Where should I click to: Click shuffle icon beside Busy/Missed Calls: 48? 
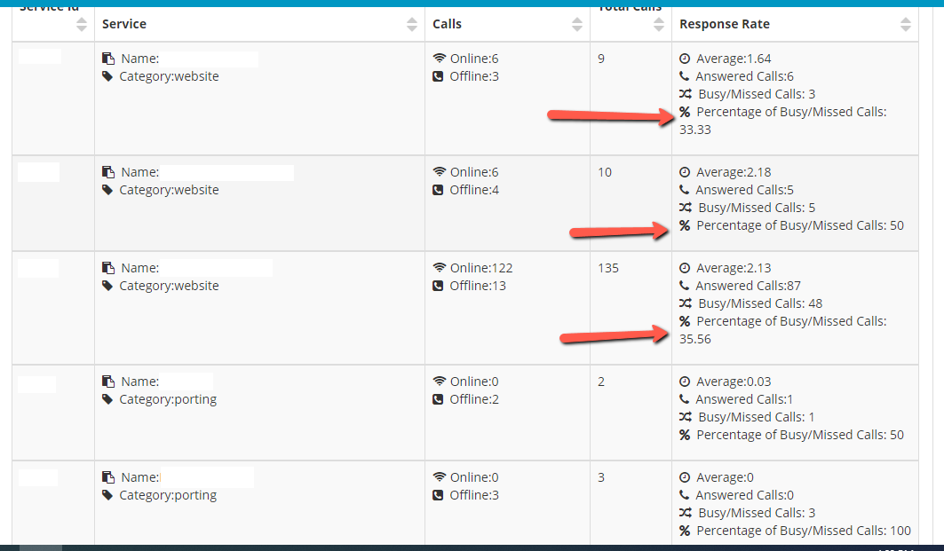[x=685, y=303]
